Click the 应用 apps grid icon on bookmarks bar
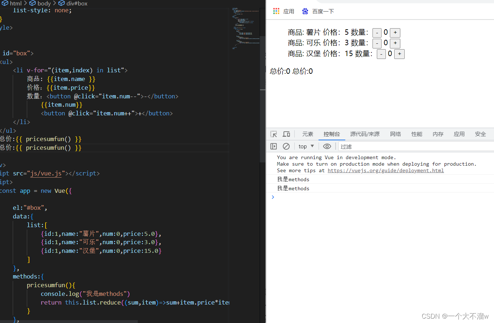The image size is (494, 323). click(276, 11)
